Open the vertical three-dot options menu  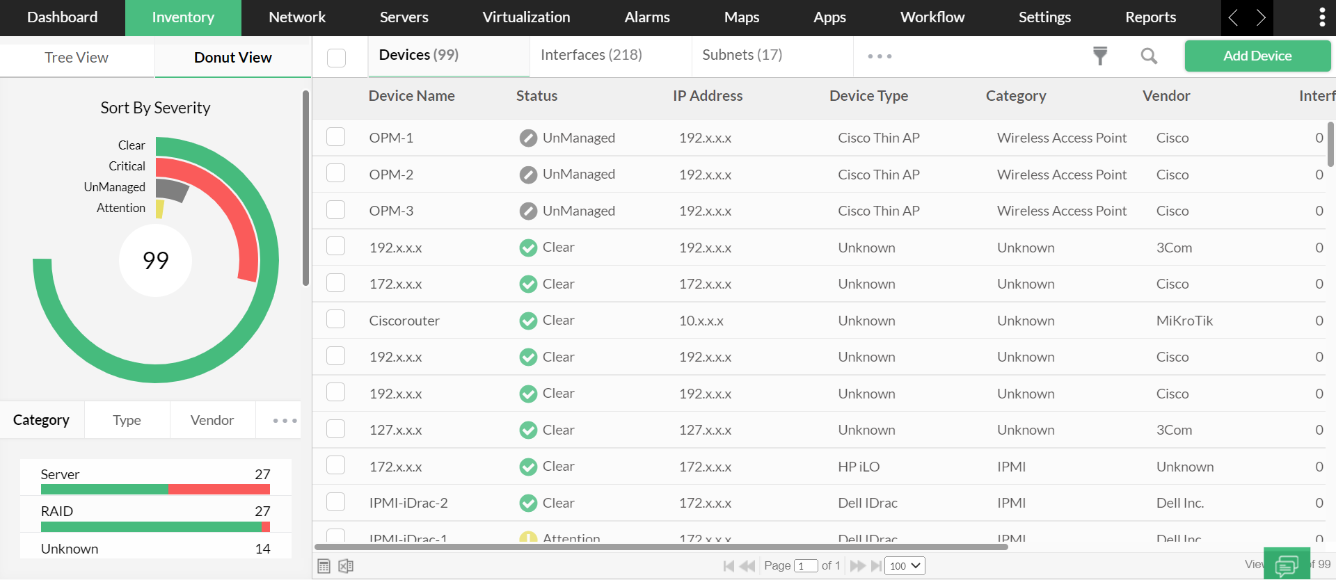click(x=1321, y=17)
